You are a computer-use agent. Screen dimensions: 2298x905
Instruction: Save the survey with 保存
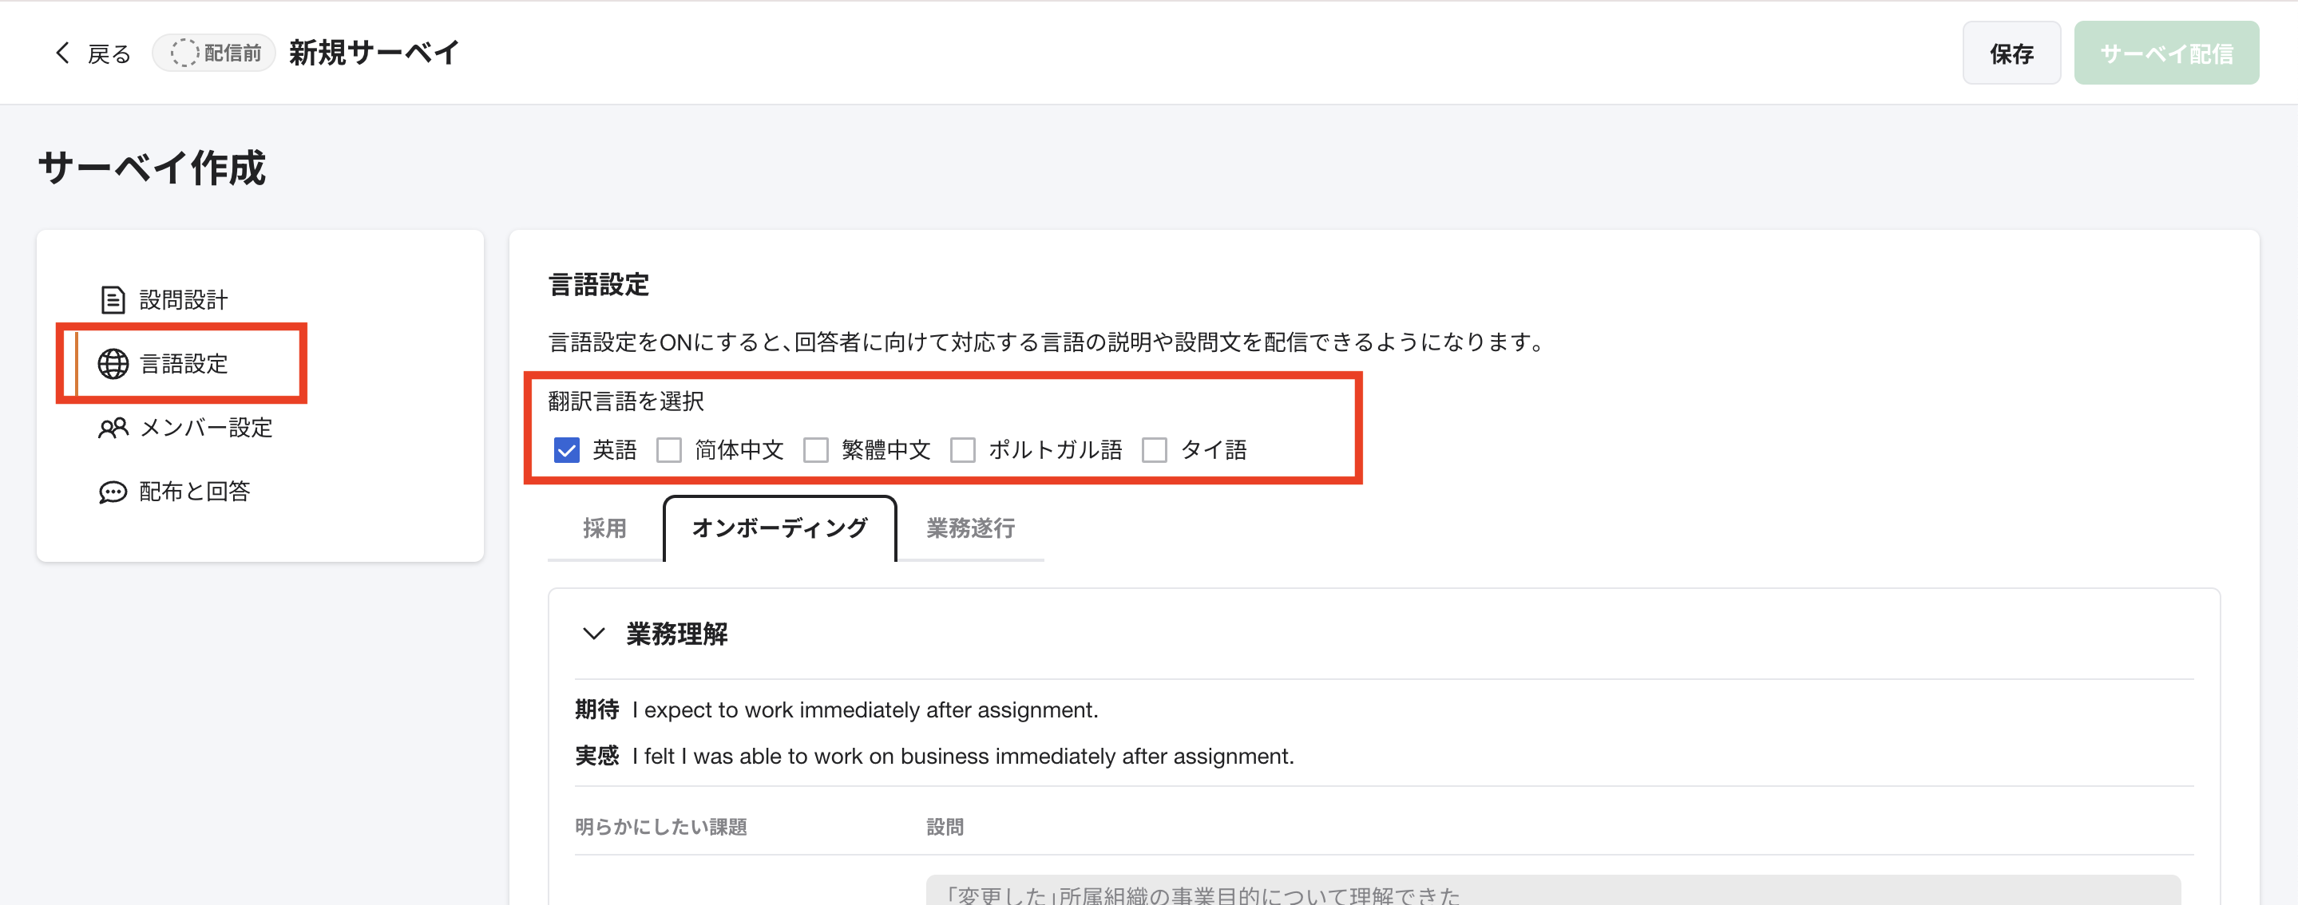[x=2011, y=53]
